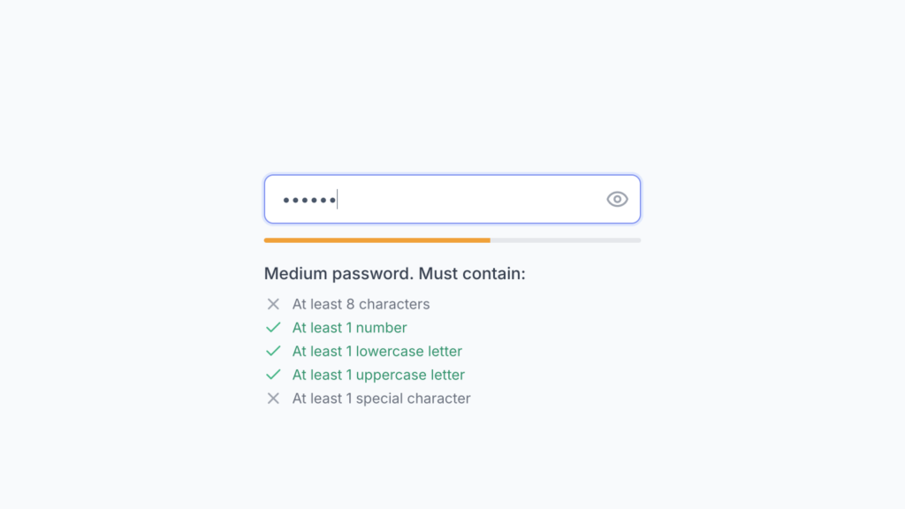The height and width of the screenshot is (509, 905).
Task: Click the 'Medium password. Must contain:' heading
Action: [393, 274]
